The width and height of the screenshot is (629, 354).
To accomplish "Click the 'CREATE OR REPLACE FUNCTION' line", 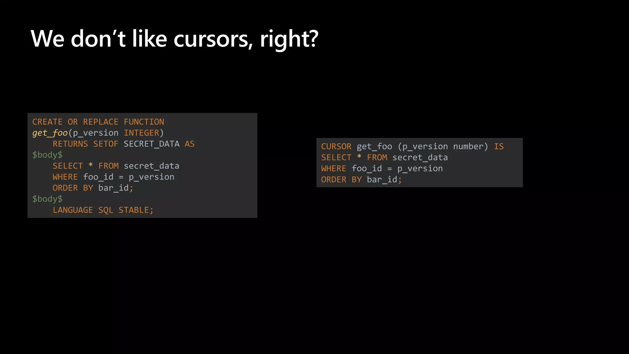I will coord(98,122).
